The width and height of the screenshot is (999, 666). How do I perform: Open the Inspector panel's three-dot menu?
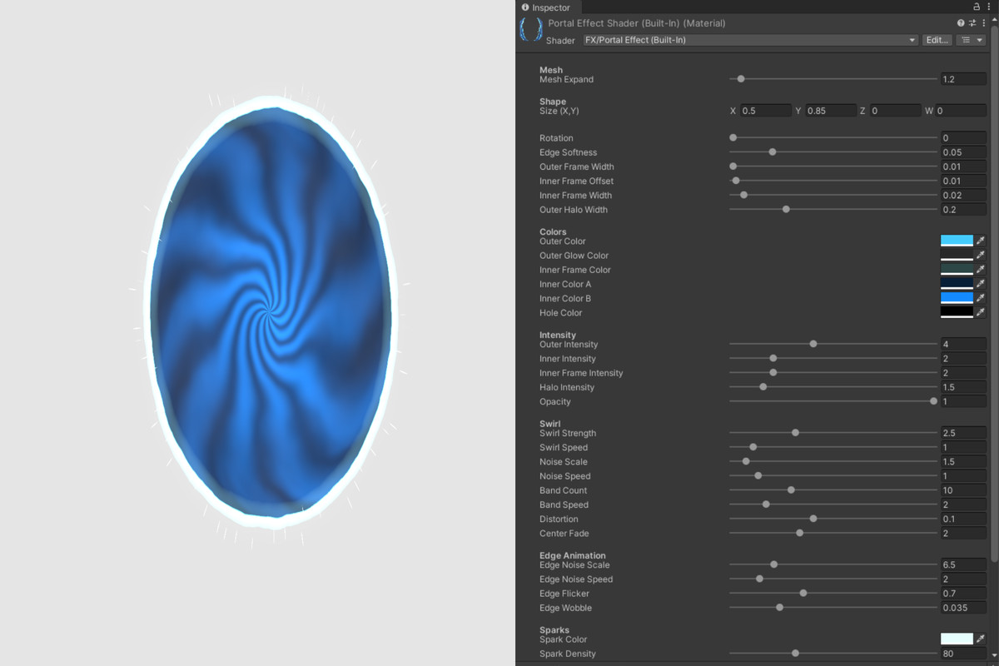point(990,7)
